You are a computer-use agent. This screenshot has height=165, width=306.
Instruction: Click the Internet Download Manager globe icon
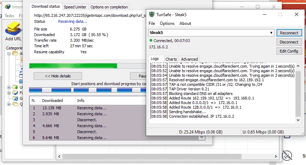[x=8, y=7]
